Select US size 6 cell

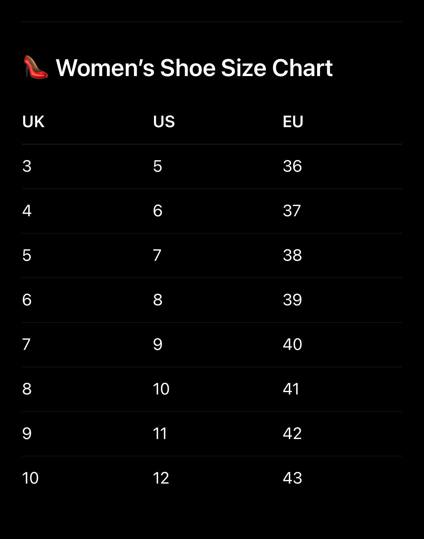(x=158, y=211)
